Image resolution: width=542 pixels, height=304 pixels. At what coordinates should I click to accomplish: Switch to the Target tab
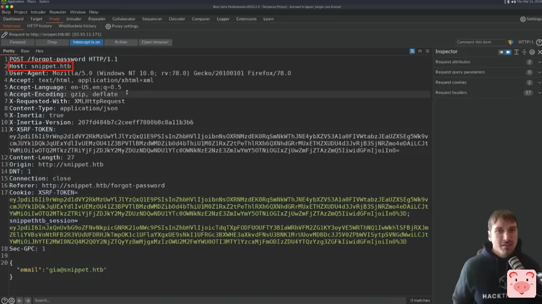[36, 19]
